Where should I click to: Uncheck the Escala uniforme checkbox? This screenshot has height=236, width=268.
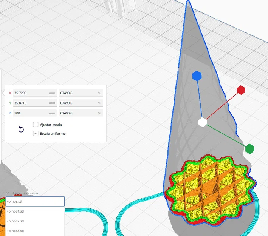(x=36, y=134)
